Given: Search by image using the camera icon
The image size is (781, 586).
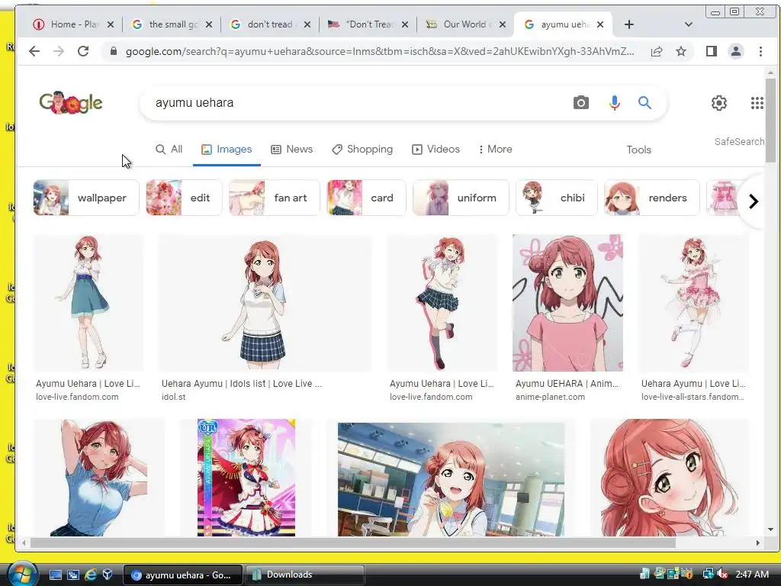Looking at the screenshot, I should coord(580,103).
